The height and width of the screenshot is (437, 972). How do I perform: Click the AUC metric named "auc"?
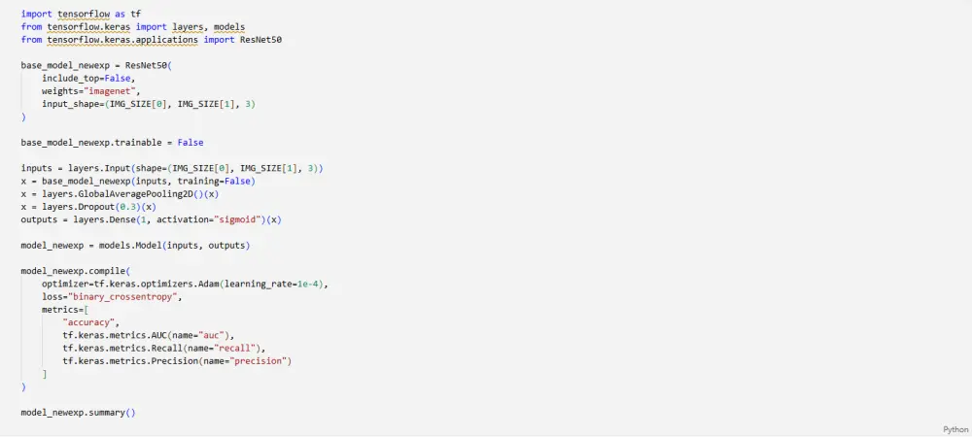coord(146,335)
